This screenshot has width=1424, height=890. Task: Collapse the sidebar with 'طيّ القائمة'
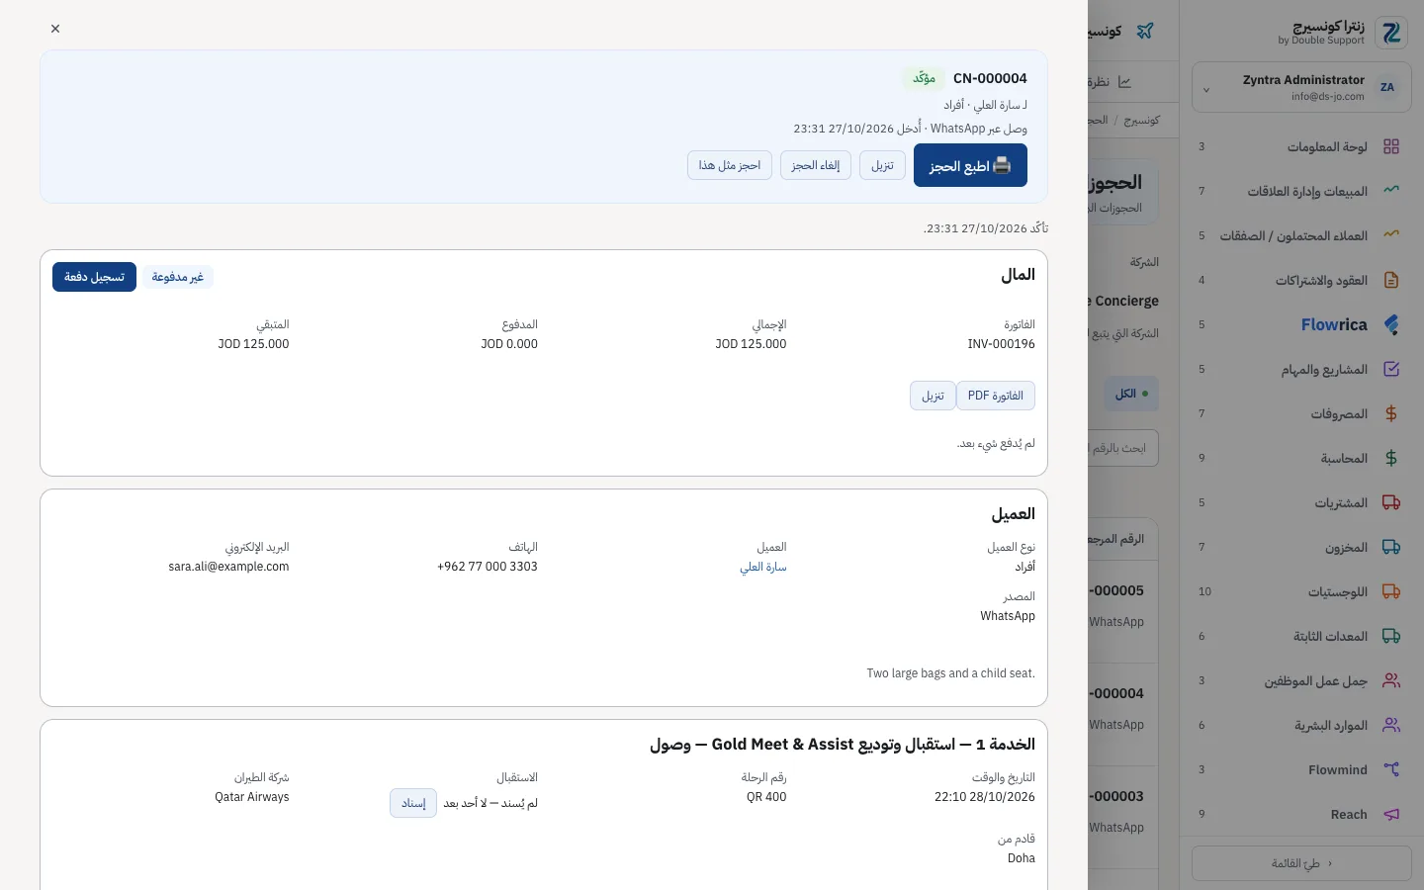(1301, 863)
